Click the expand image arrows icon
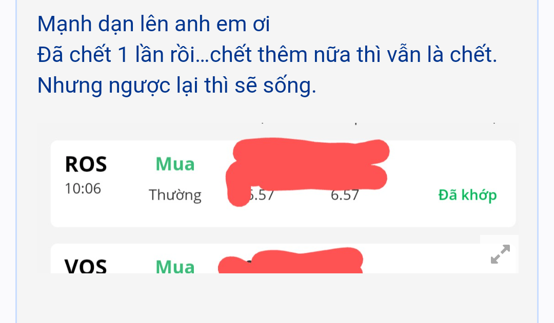This screenshot has width=554, height=323. point(500,254)
